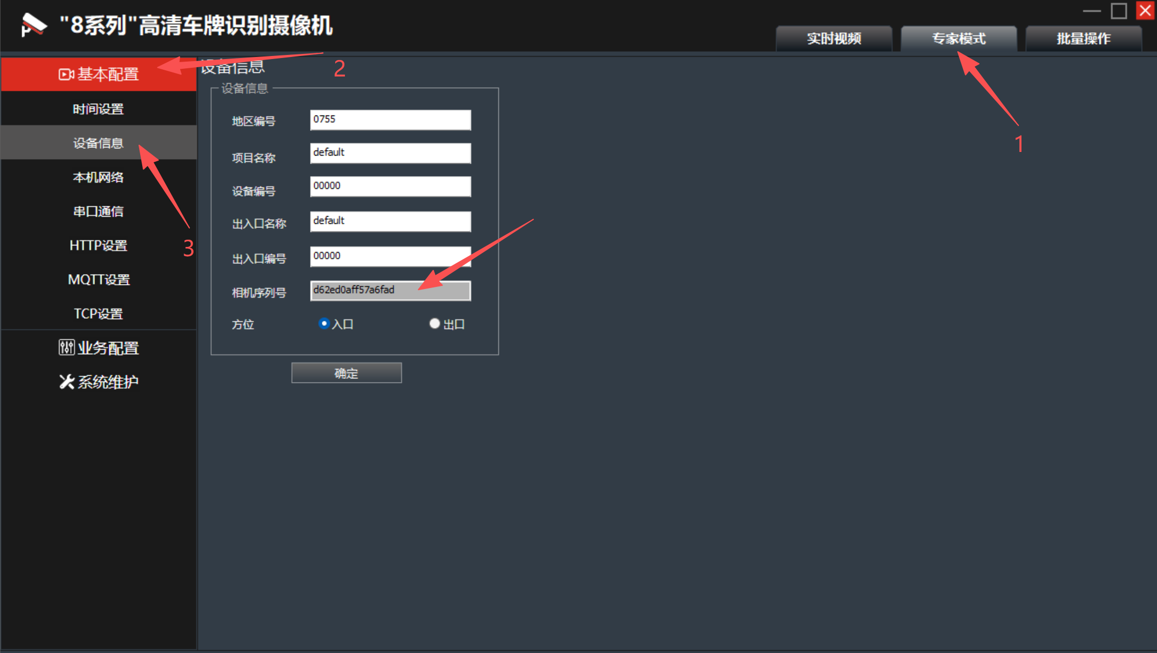Viewport: 1157px width, 653px height.
Task: Open HTTP设置 in the sidebar
Action: click(x=99, y=245)
